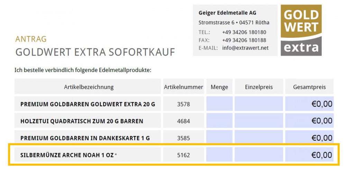Click the Silbermünze Arche Noah 1 OZ label
This screenshot has width=346, height=170.
67,155
